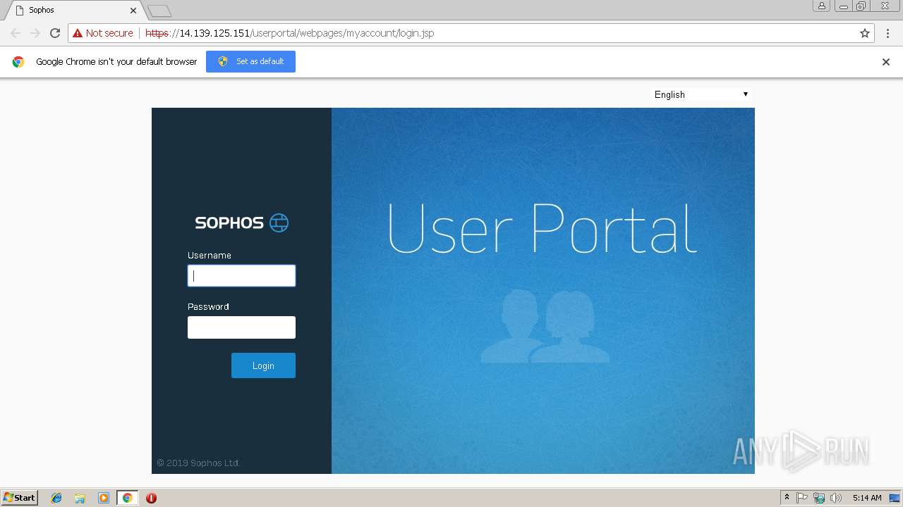Select Chrome taskbar icon
Image resolution: width=903 pixels, height=507 pixels.
point(127,498)
